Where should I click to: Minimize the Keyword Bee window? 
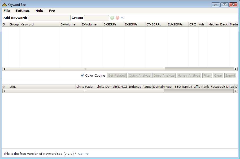(x=216, y=5)
